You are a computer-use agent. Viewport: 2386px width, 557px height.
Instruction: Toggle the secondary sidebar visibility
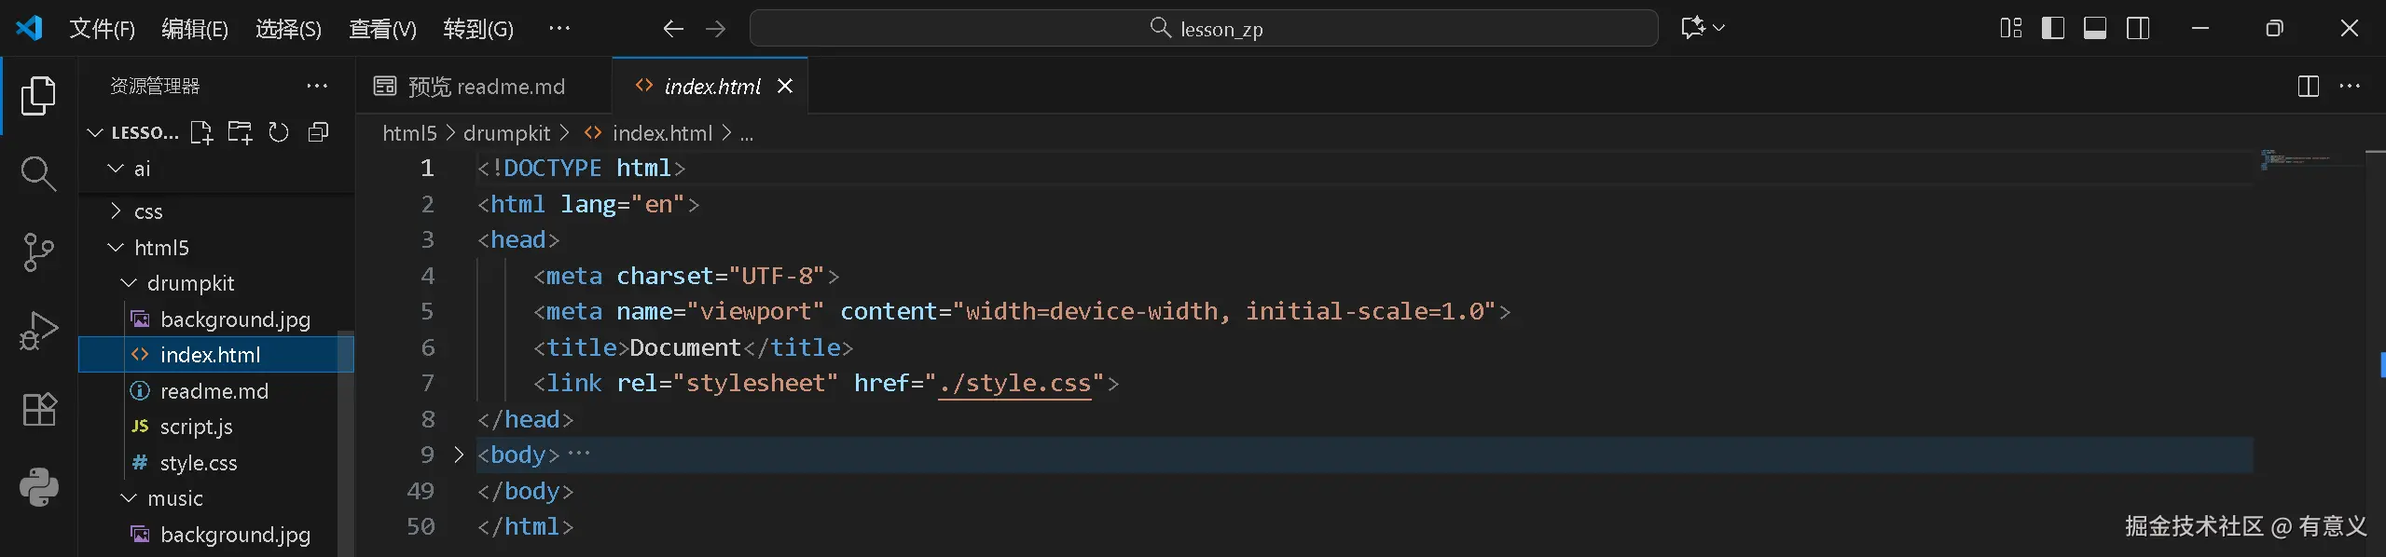[x=2138, y=28]
